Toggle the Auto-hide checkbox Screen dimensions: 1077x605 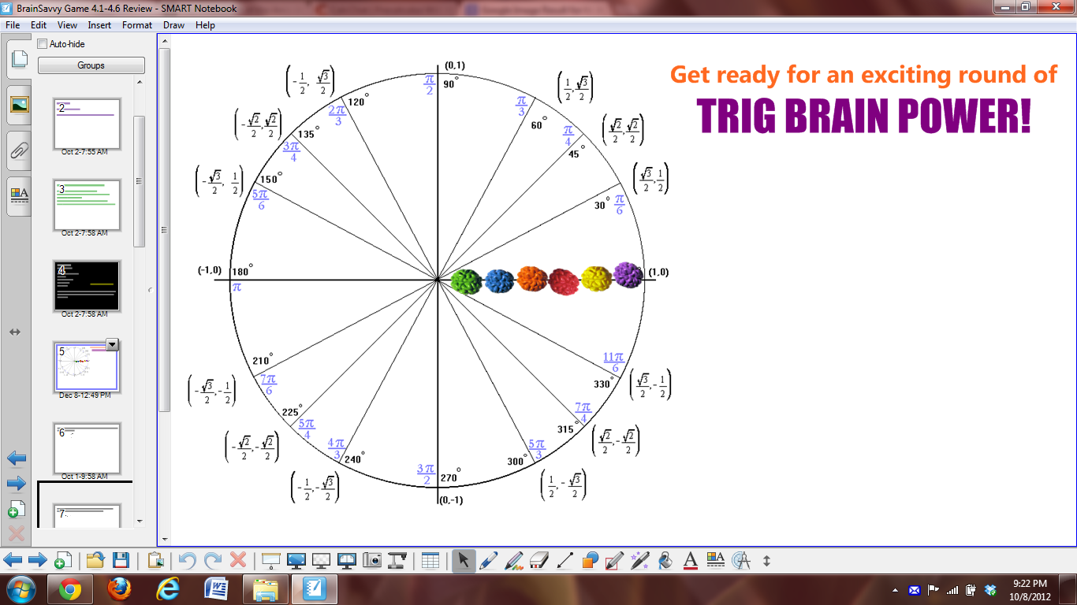[42, 43]
